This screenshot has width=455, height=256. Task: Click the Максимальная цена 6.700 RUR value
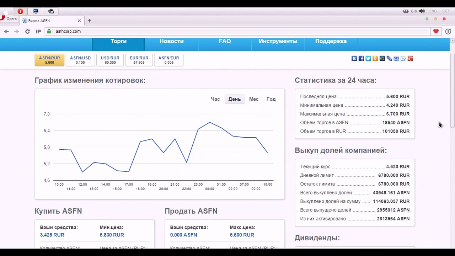tap(398, 114)
